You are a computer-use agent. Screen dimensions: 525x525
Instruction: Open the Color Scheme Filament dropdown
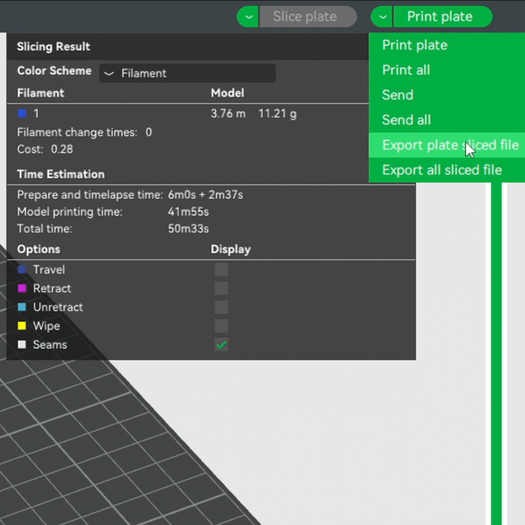[187, 73]
